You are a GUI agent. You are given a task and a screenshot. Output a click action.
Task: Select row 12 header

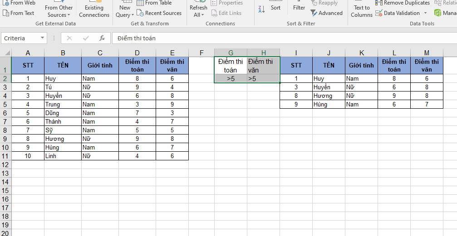pos(5,165)
